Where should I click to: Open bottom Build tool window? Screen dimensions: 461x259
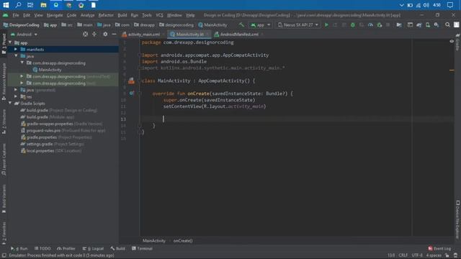pos(118,249)
